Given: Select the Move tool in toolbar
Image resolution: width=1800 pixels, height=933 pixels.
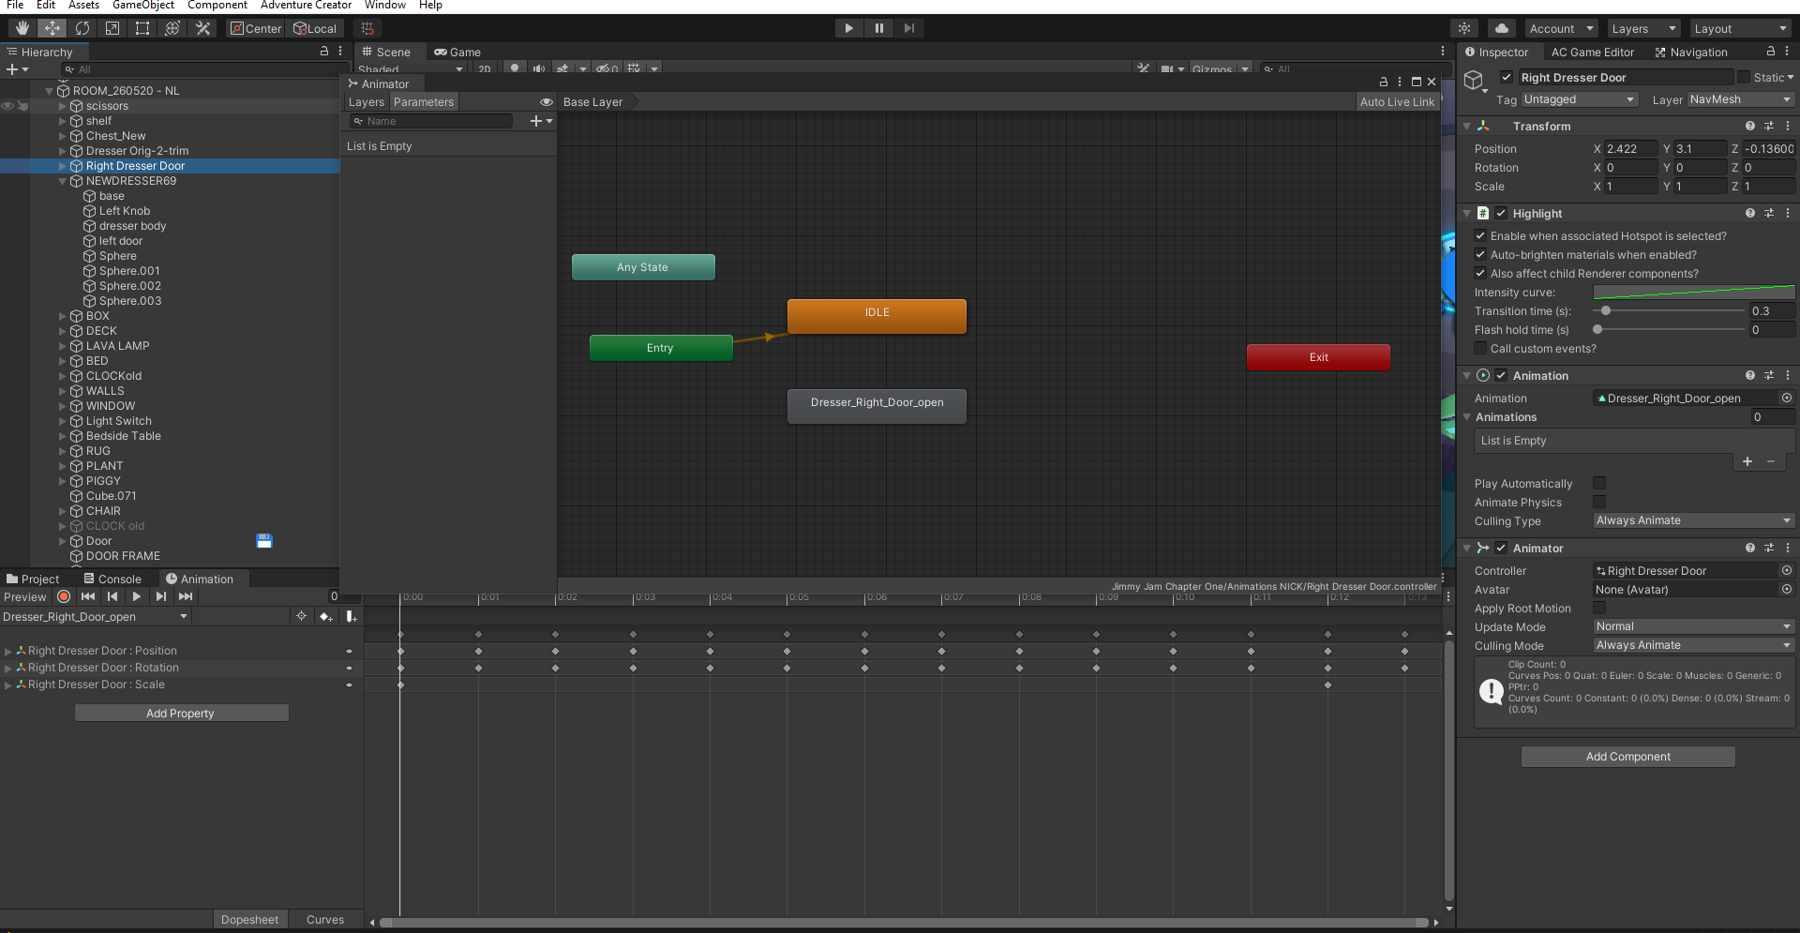Looking at the screenshot, I should (52, 28).
